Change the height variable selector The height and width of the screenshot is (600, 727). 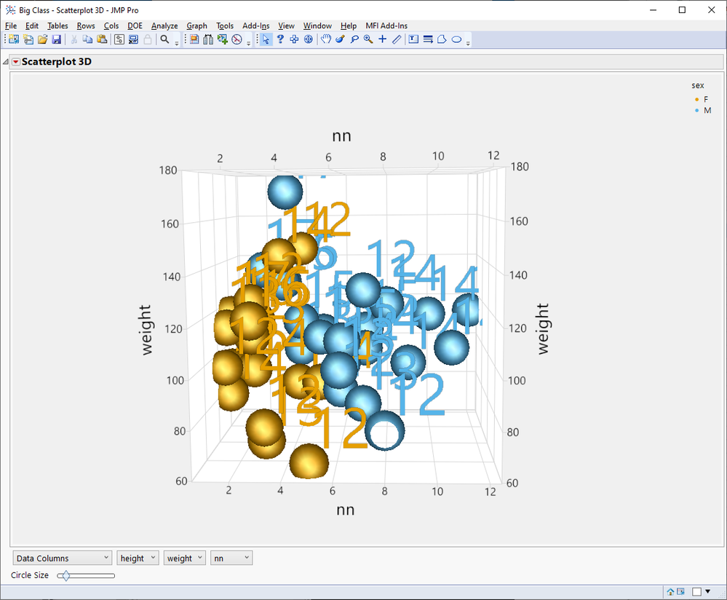(x=137, y=558)
